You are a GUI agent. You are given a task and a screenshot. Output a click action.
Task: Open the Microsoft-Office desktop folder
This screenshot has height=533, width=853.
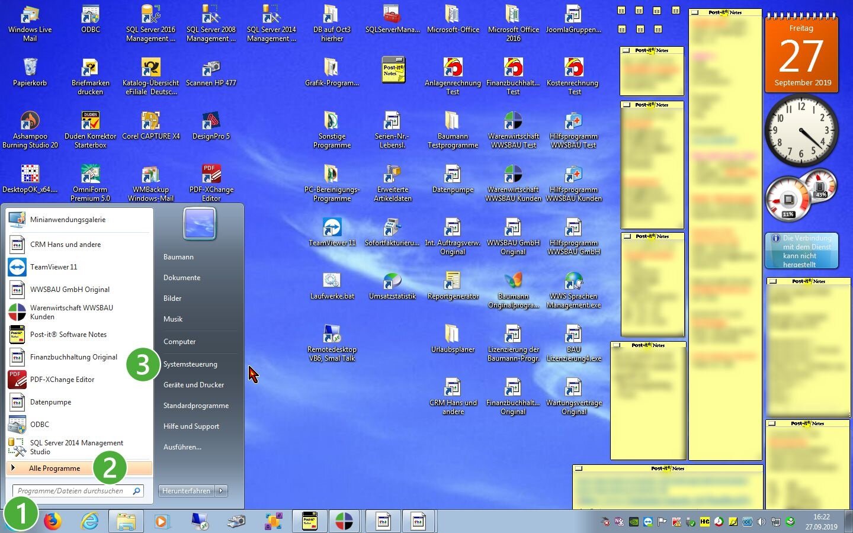pyautogui.click(x=453, y=19)
